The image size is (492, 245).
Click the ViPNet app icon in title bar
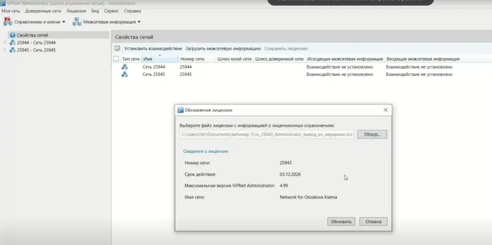(2, 3)
